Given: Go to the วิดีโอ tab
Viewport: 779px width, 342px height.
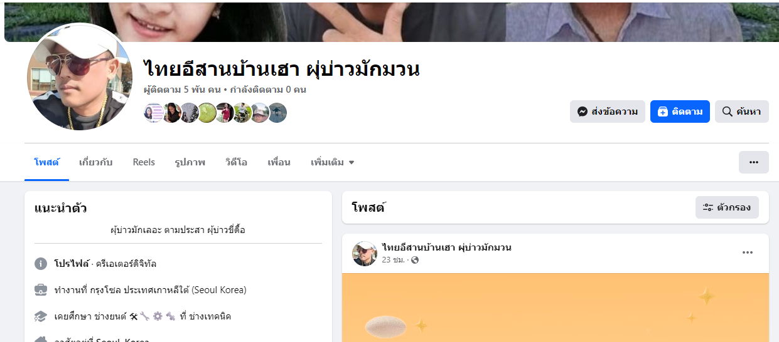Looking at the screenshot, I should [237, 162].
